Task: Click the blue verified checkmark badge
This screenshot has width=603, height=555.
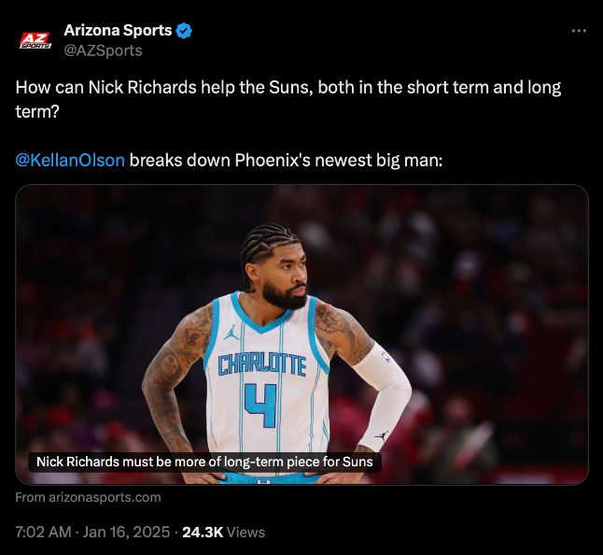Action: click(185, 31)
